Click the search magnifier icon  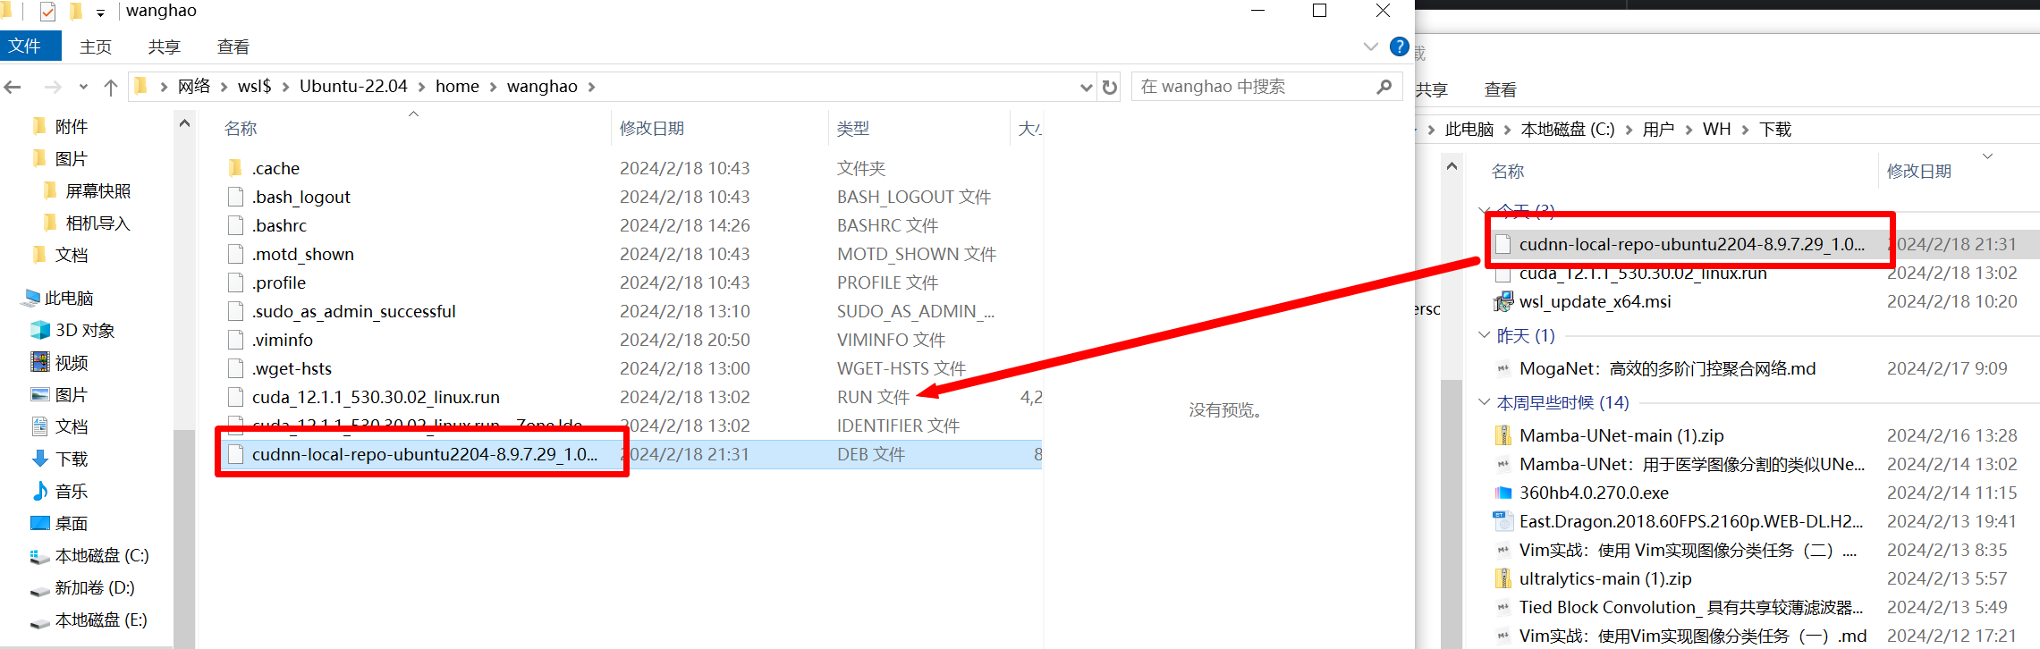click(x=1384, y=87)
